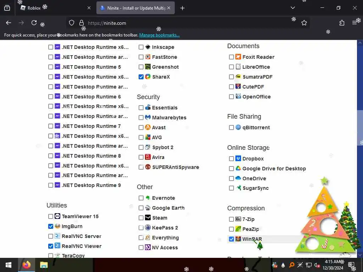Open Firefox from the taskbar
The height and width of the screenshot is (272, 363).
pos(26,265)
